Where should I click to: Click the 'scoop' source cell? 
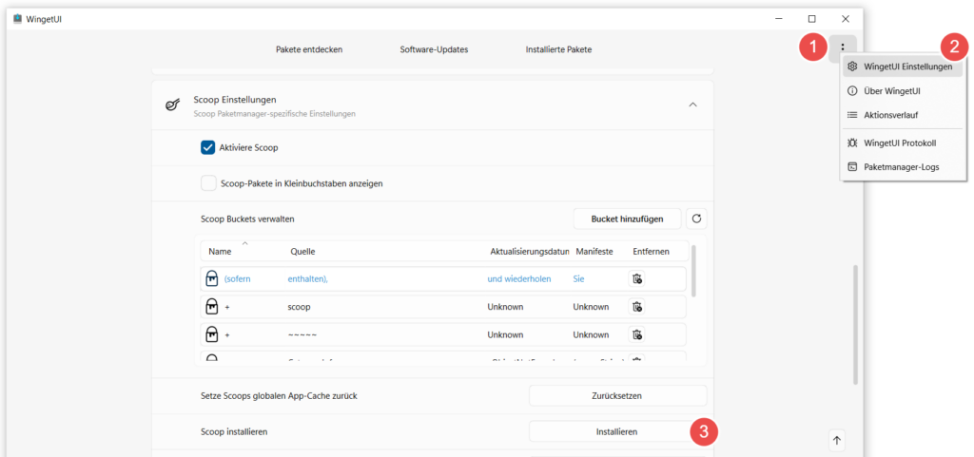pyautogui.click(x=300, y=307)
